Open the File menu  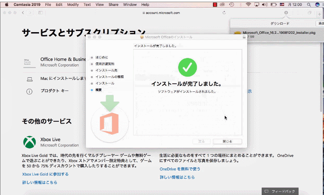click(48, 5)
